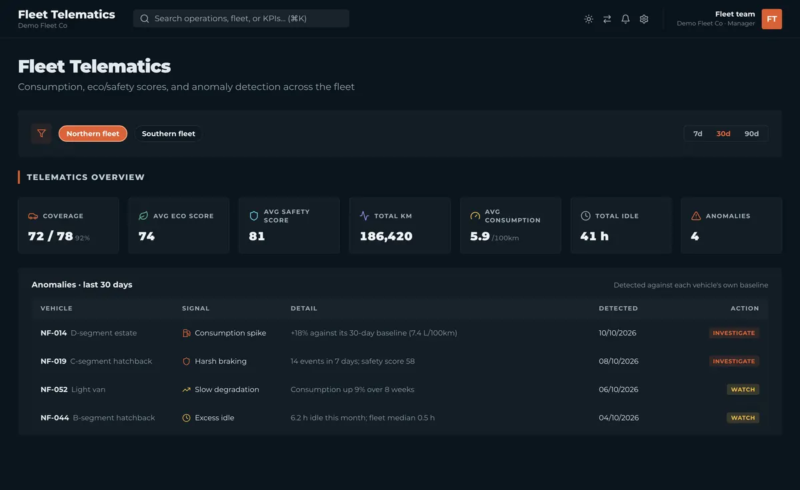Click 'Anomalies · last 30 days' heading

[x=82, y=285]
